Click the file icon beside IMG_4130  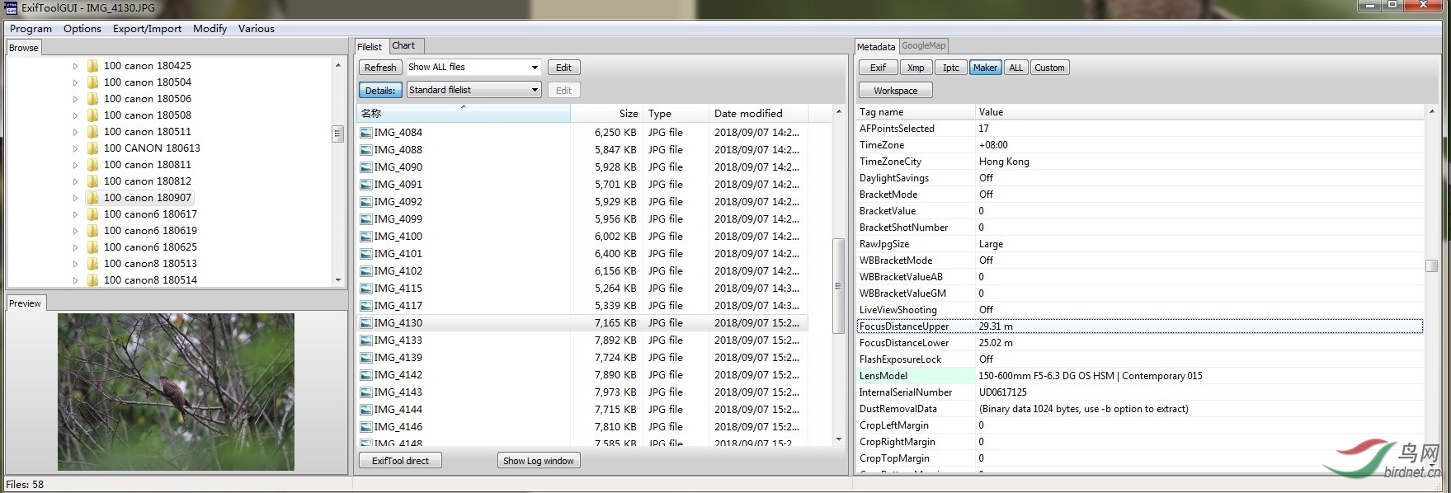pos(366,323)
